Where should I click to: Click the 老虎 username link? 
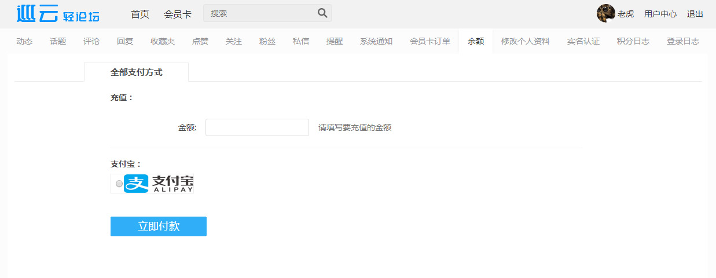pyautogui.click(x=626, y=14)
